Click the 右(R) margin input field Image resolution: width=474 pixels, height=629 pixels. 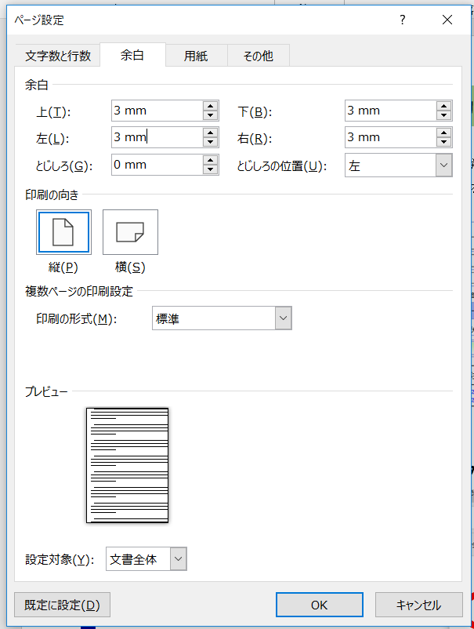click(x=391, y=137)
